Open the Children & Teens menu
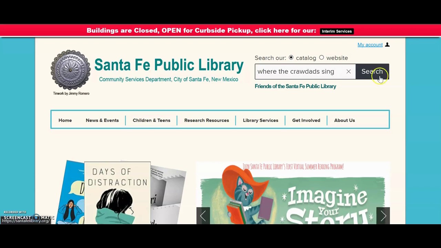441x248 pixels. tap(151, 120)
